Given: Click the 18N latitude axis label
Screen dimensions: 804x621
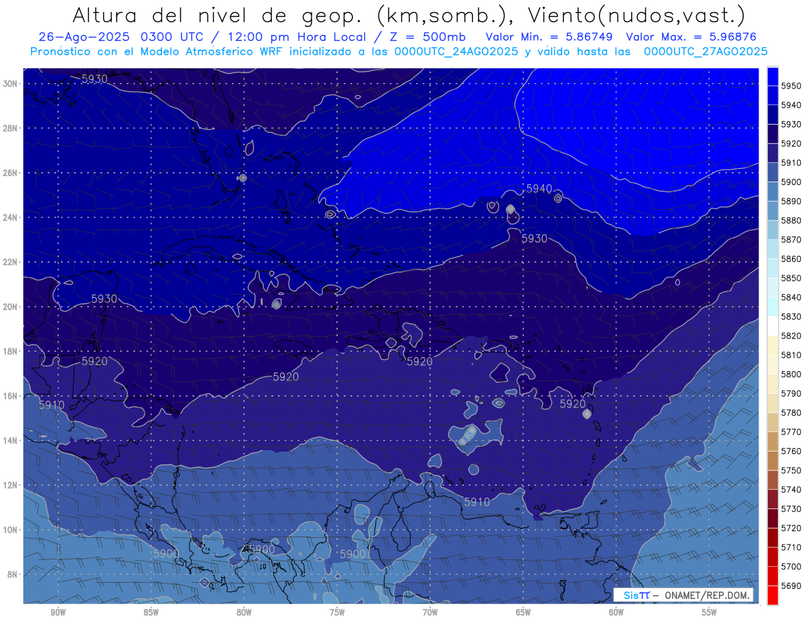Looking at the screenshot, I should pos(11,351).
